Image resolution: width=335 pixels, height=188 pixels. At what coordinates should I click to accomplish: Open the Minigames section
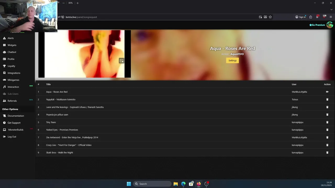click(x=13, y=80)
